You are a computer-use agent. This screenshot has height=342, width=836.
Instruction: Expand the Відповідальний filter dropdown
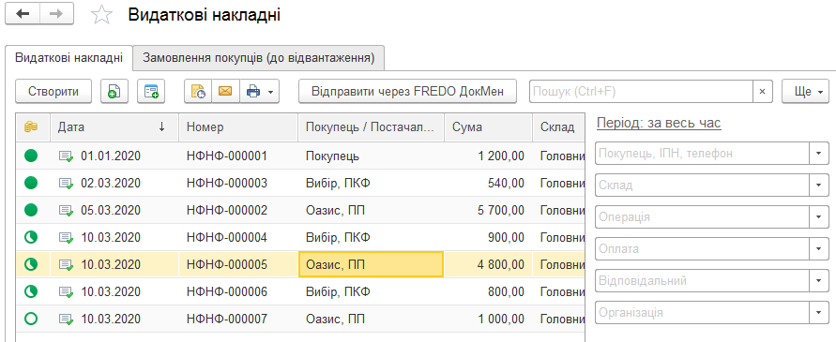click(x=818, y=280)
